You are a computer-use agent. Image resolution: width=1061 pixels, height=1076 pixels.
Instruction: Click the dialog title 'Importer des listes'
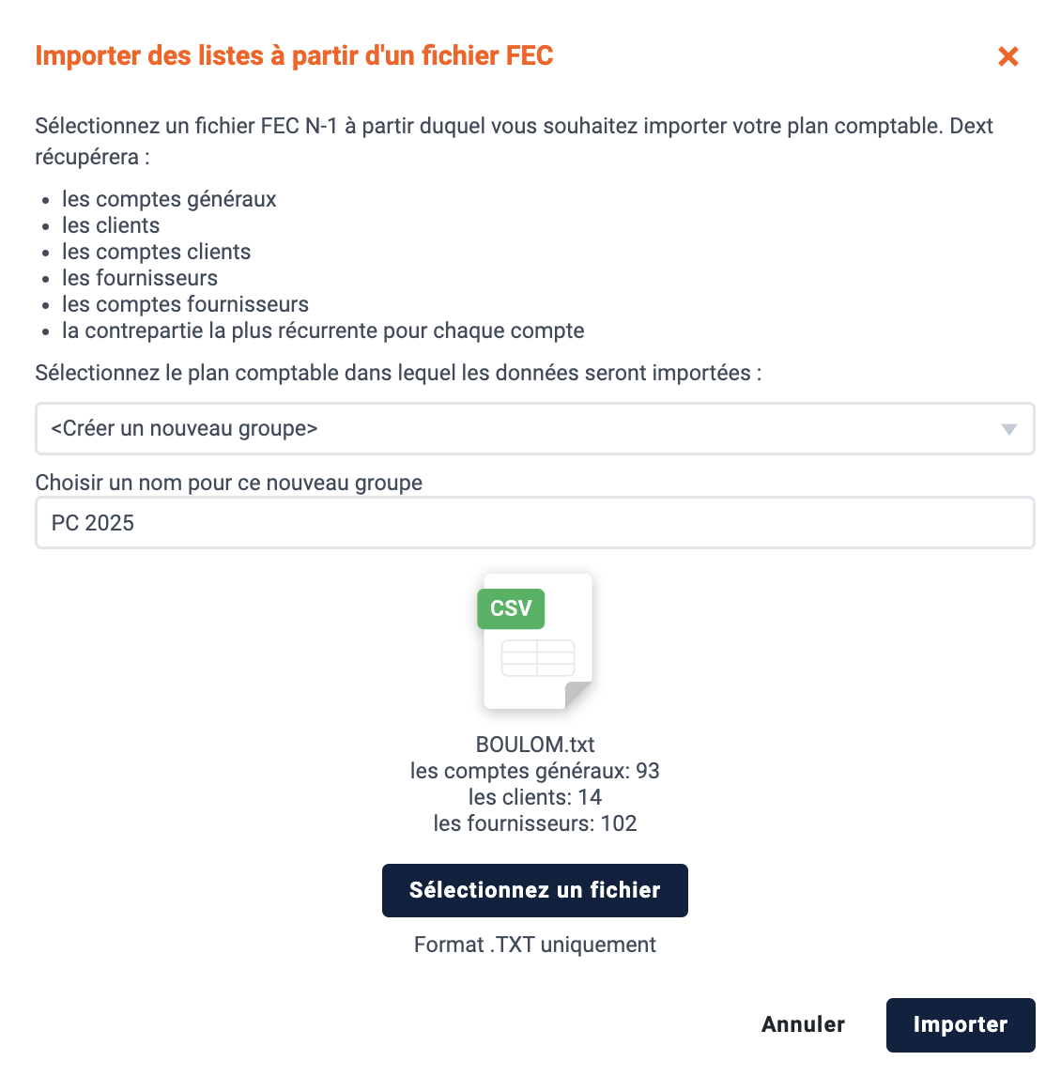coord(294,55)
